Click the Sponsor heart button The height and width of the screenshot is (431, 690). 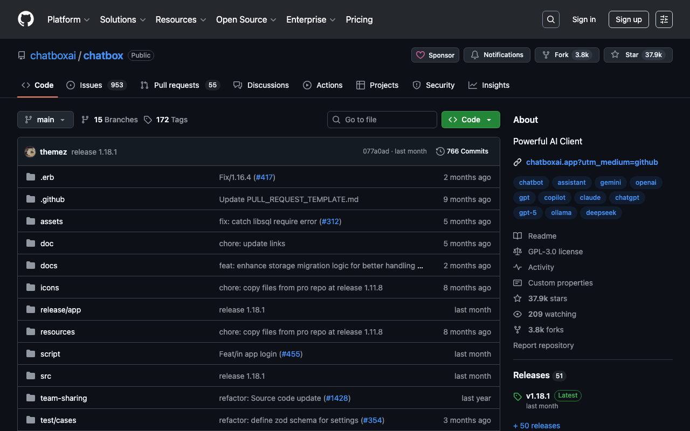pyautogui.click(x=436, y=55)
